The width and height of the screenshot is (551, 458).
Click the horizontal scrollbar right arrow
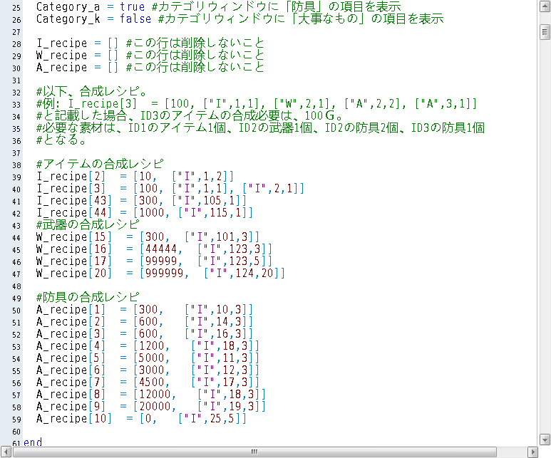(532, 452)
